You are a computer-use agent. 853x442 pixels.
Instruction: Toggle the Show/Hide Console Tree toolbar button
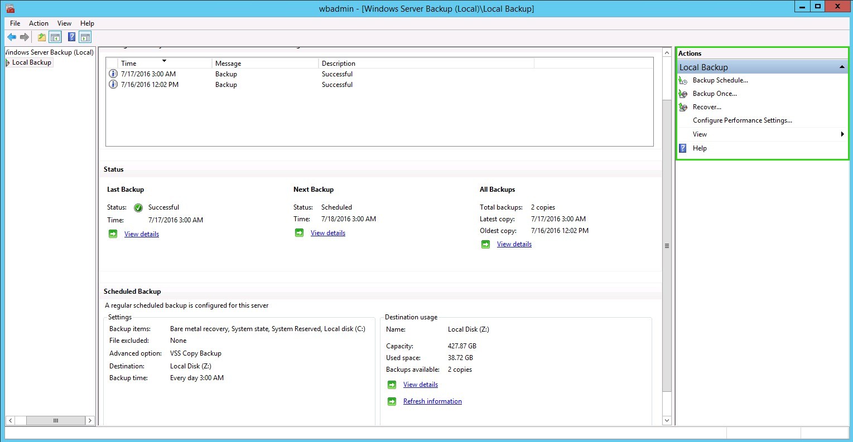[x=55, y=37]
